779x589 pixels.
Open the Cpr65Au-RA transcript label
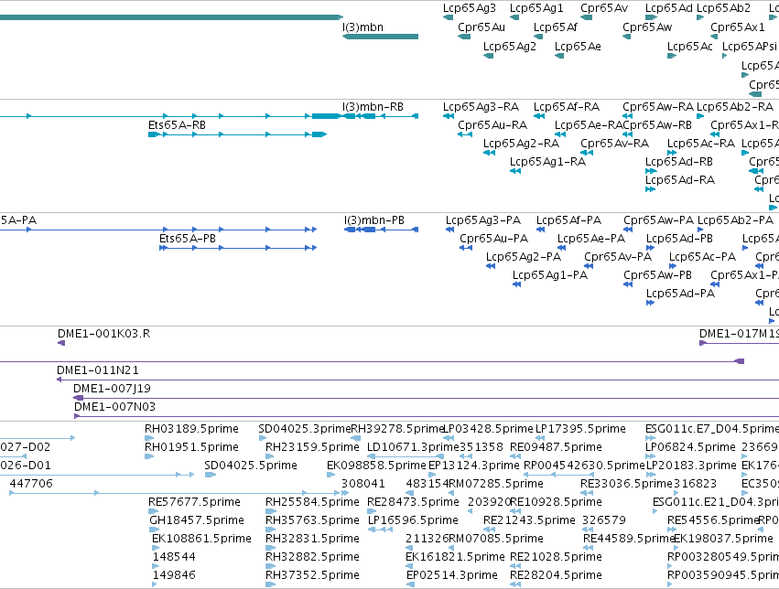pos(492,125)
